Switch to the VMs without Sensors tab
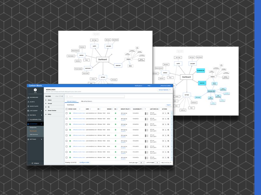The width and height of the screenshot is (261, 195). pyautogui.click(x=86, y=101)
